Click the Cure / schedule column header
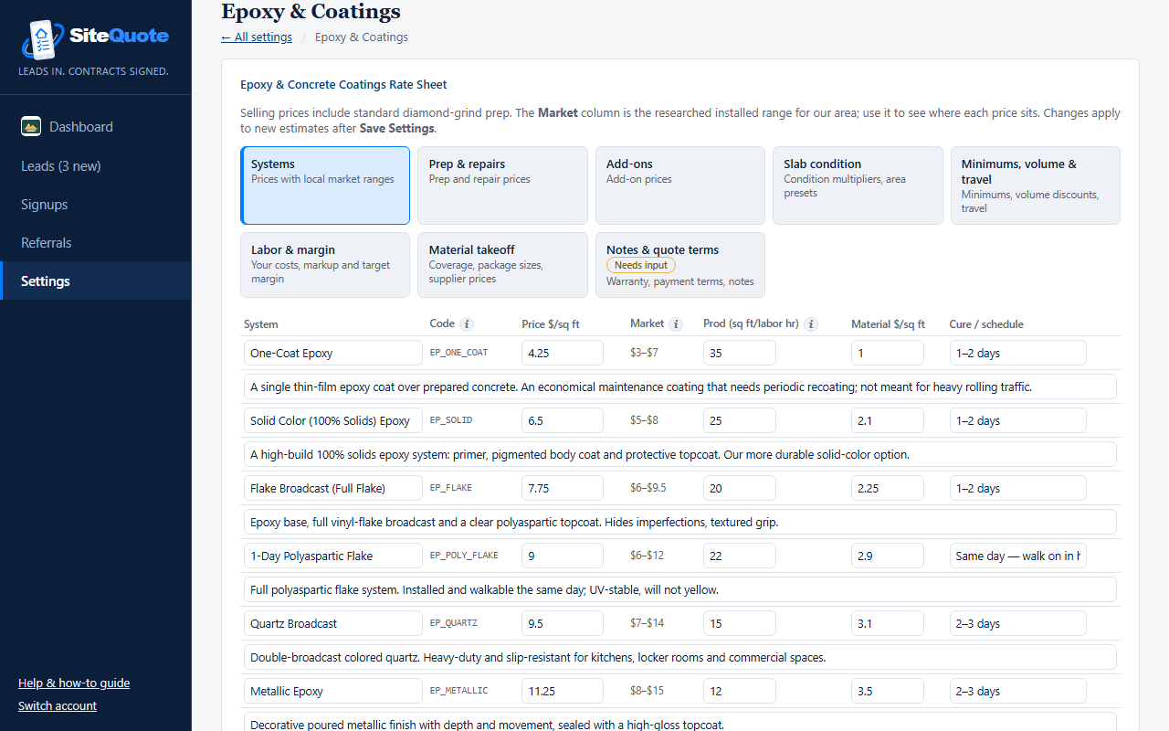The height and width of the screenshot is (731, 1169). click(986, 324)
